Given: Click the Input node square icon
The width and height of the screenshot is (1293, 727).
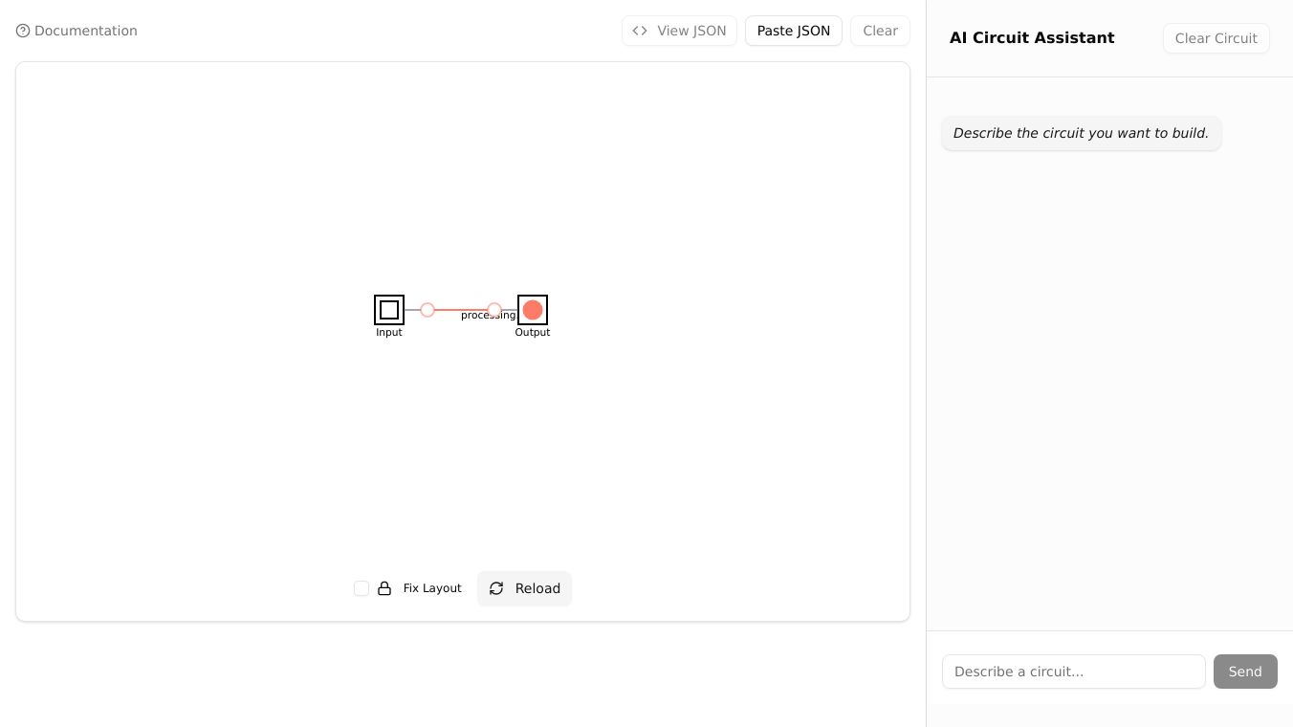Looking at the screenshot, I should click(389, 310).
